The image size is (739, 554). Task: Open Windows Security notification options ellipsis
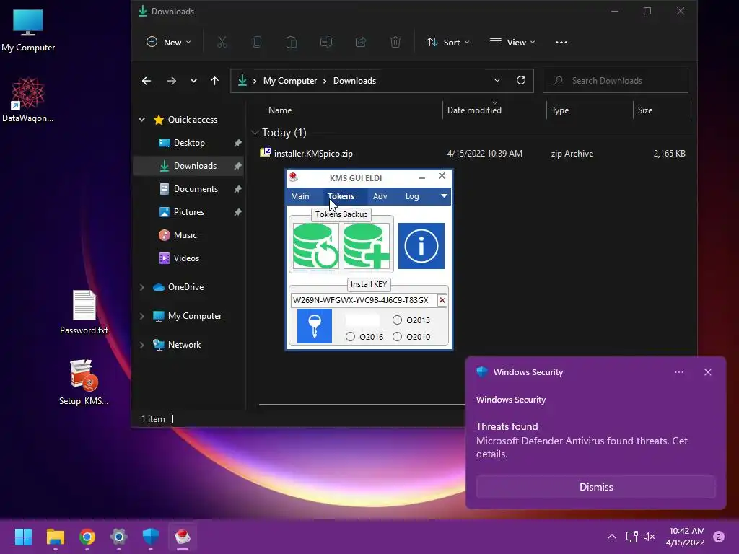[x=678, y=372]
